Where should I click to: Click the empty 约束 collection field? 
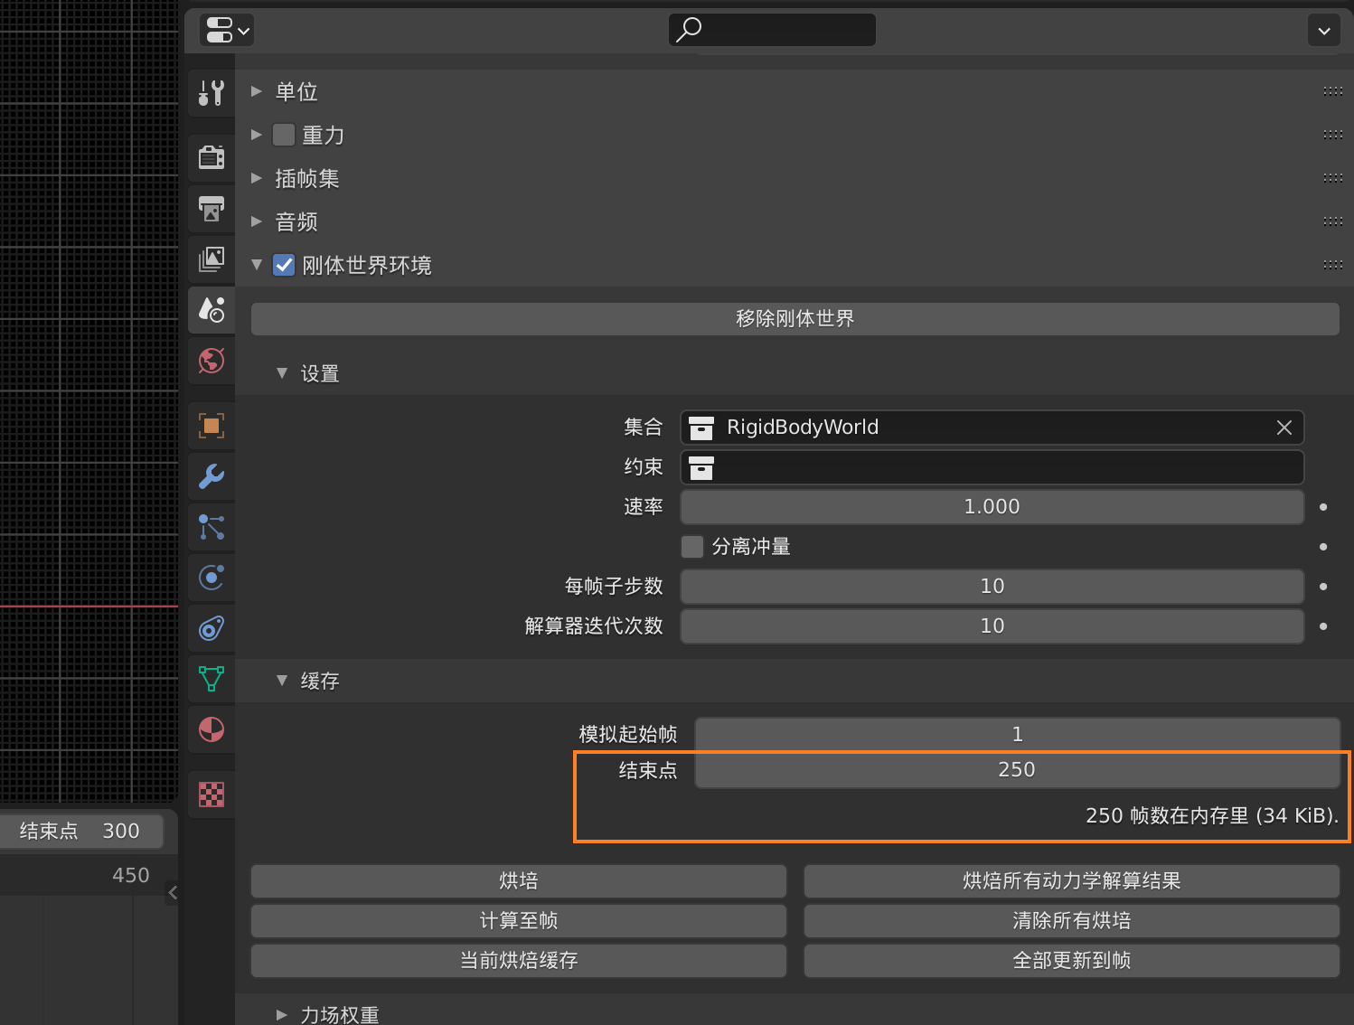(992, 467)
